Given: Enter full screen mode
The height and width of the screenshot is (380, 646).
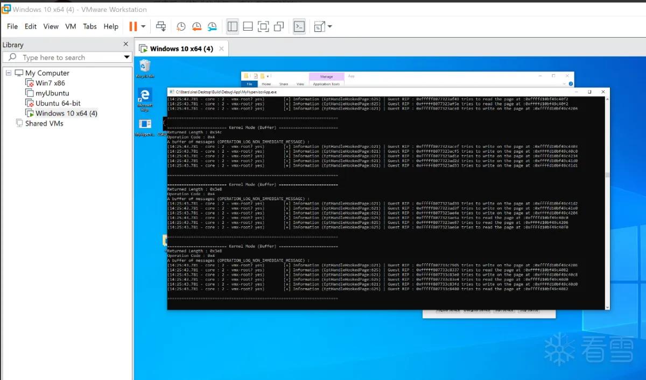Looking at the screenshot, I should [263, 26].
